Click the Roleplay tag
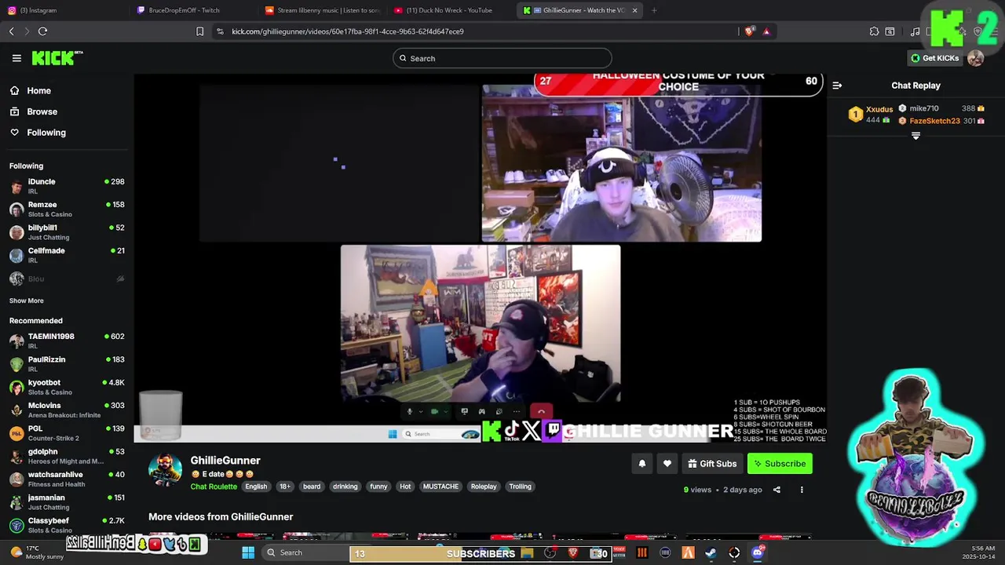This screenshot has width=1005, height=565. [484, 487]
